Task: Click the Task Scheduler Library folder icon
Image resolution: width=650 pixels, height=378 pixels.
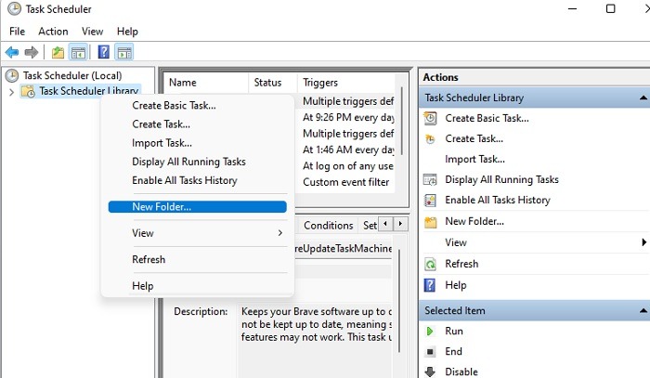Action: tap(28, 91)
